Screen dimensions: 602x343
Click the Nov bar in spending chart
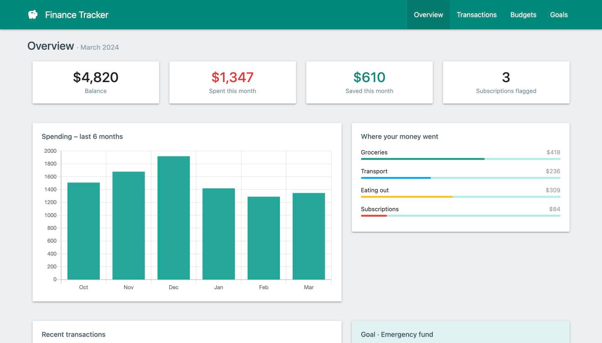click(x=129, y=225)
